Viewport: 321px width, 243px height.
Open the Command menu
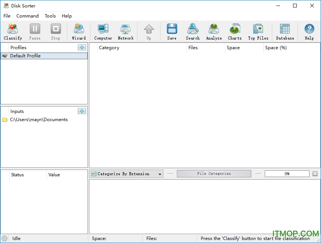pyautogui.click(x=28, y=16)
